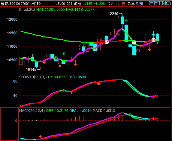The image size is (172, 141).
Task: Click the right arrow navigation icon
Action: coord(157,3)
